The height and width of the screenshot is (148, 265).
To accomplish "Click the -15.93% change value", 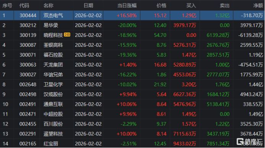I will 127,45.
